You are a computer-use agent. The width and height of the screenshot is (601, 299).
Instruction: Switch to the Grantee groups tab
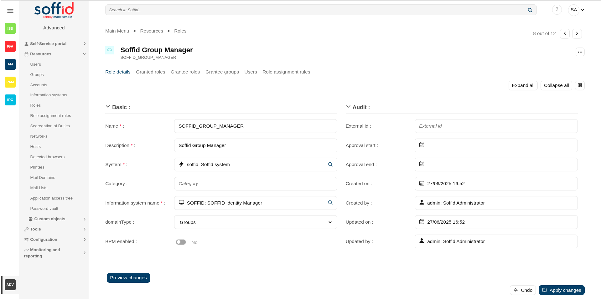point(222,72)
